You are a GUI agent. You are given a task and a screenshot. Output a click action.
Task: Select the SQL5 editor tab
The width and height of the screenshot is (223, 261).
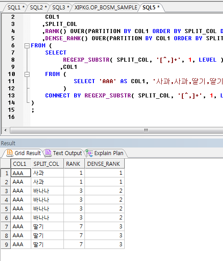[151, 8]
